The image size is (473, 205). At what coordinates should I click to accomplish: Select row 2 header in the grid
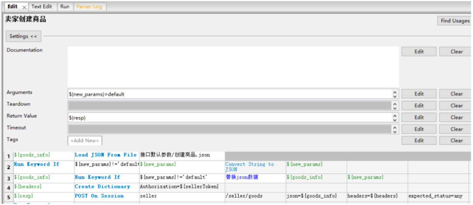[9, 167]
